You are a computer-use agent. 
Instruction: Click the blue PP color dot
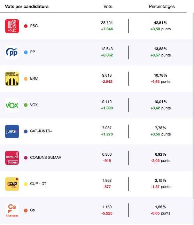coord(26,52)
